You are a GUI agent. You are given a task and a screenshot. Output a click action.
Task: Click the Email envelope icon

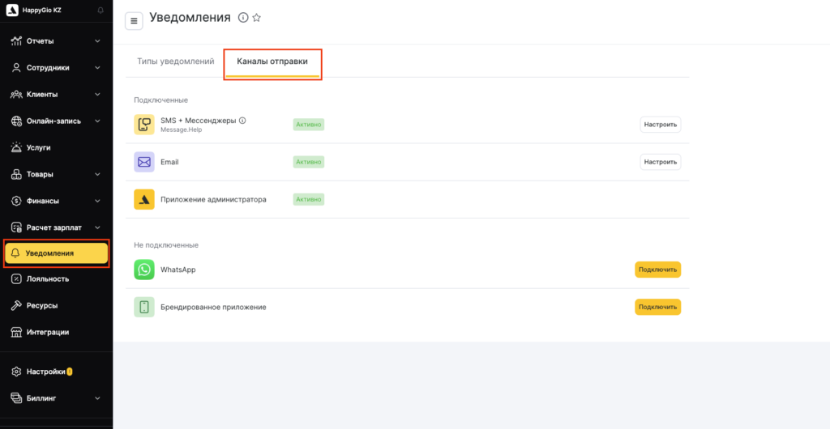[144, 162]
